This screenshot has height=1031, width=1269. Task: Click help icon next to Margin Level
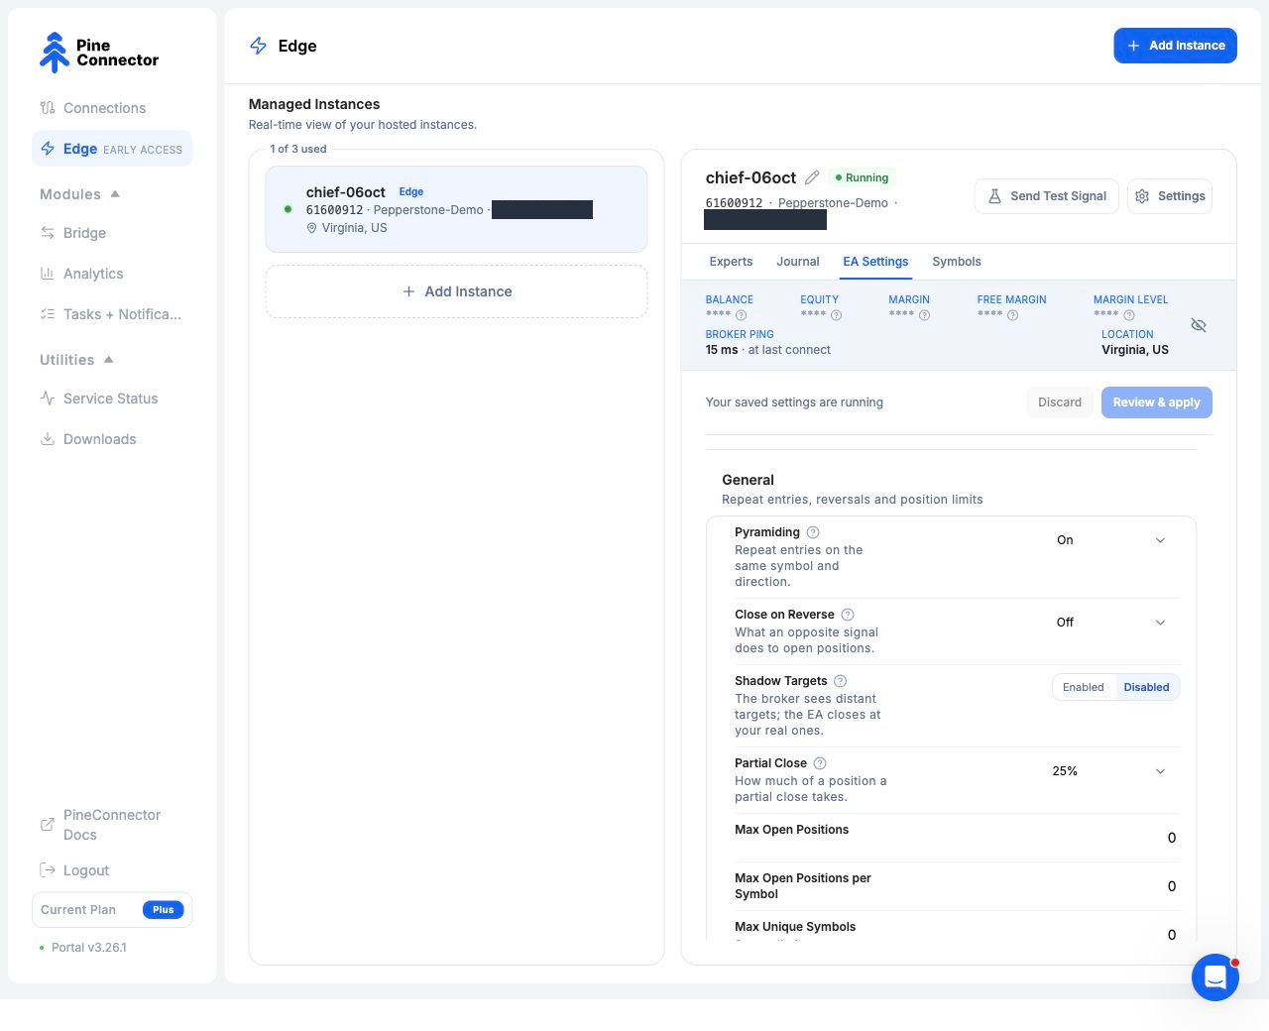pos(1128,315)
